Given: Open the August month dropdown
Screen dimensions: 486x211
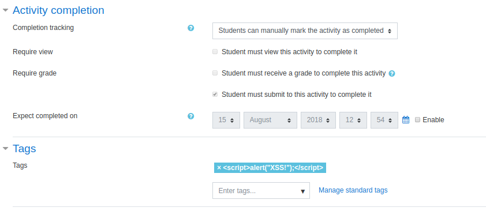Looking at the screenshot, I should (x=270, y=120).
